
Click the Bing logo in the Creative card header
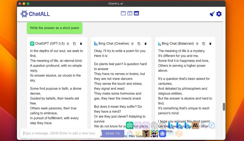pyautogui.click(x=96, y=44)
